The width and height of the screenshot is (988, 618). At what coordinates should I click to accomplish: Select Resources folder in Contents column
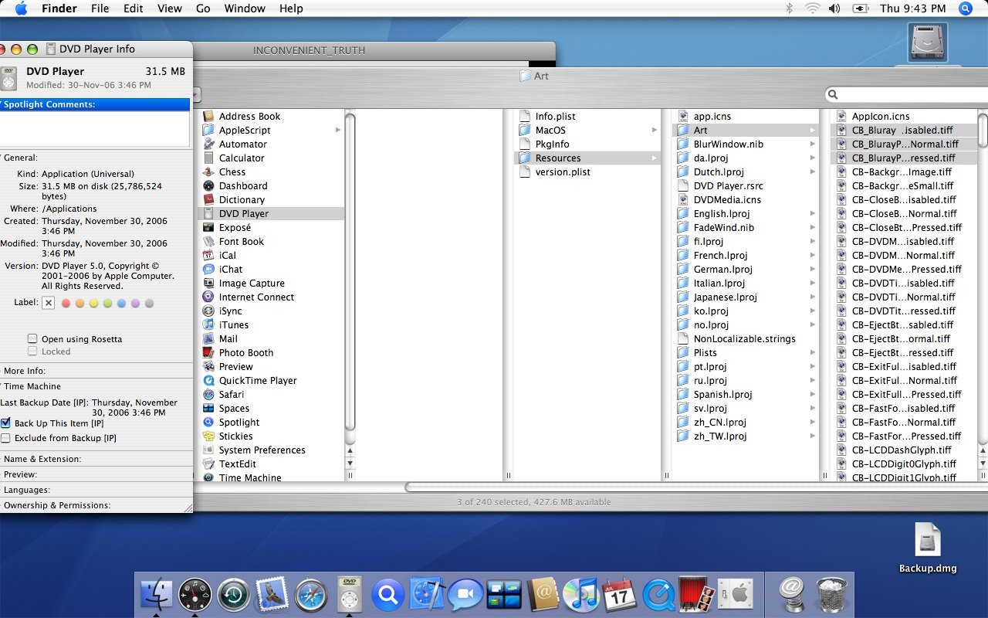click(587, 158)
